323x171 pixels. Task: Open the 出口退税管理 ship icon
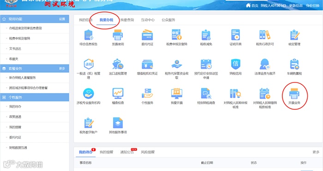point(118,64)
